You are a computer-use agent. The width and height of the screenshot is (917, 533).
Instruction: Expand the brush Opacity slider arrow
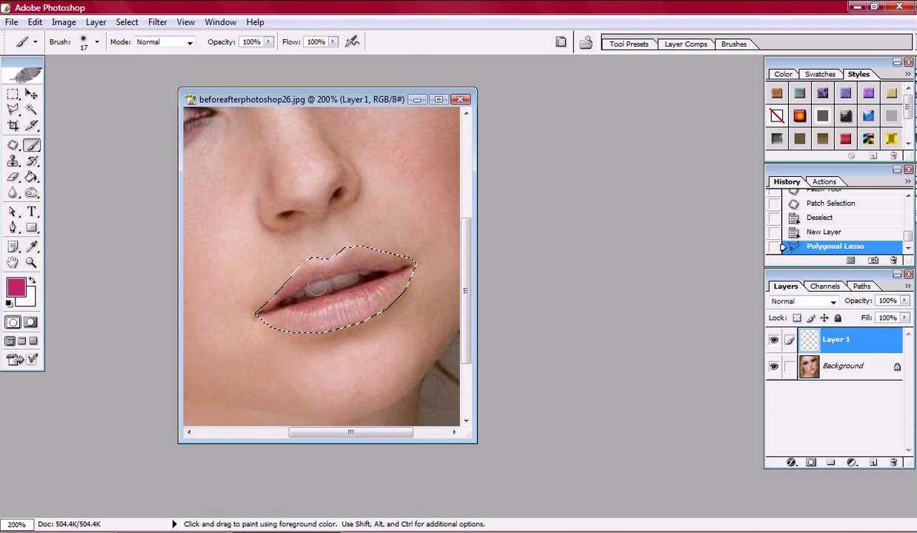click(268, 42)
